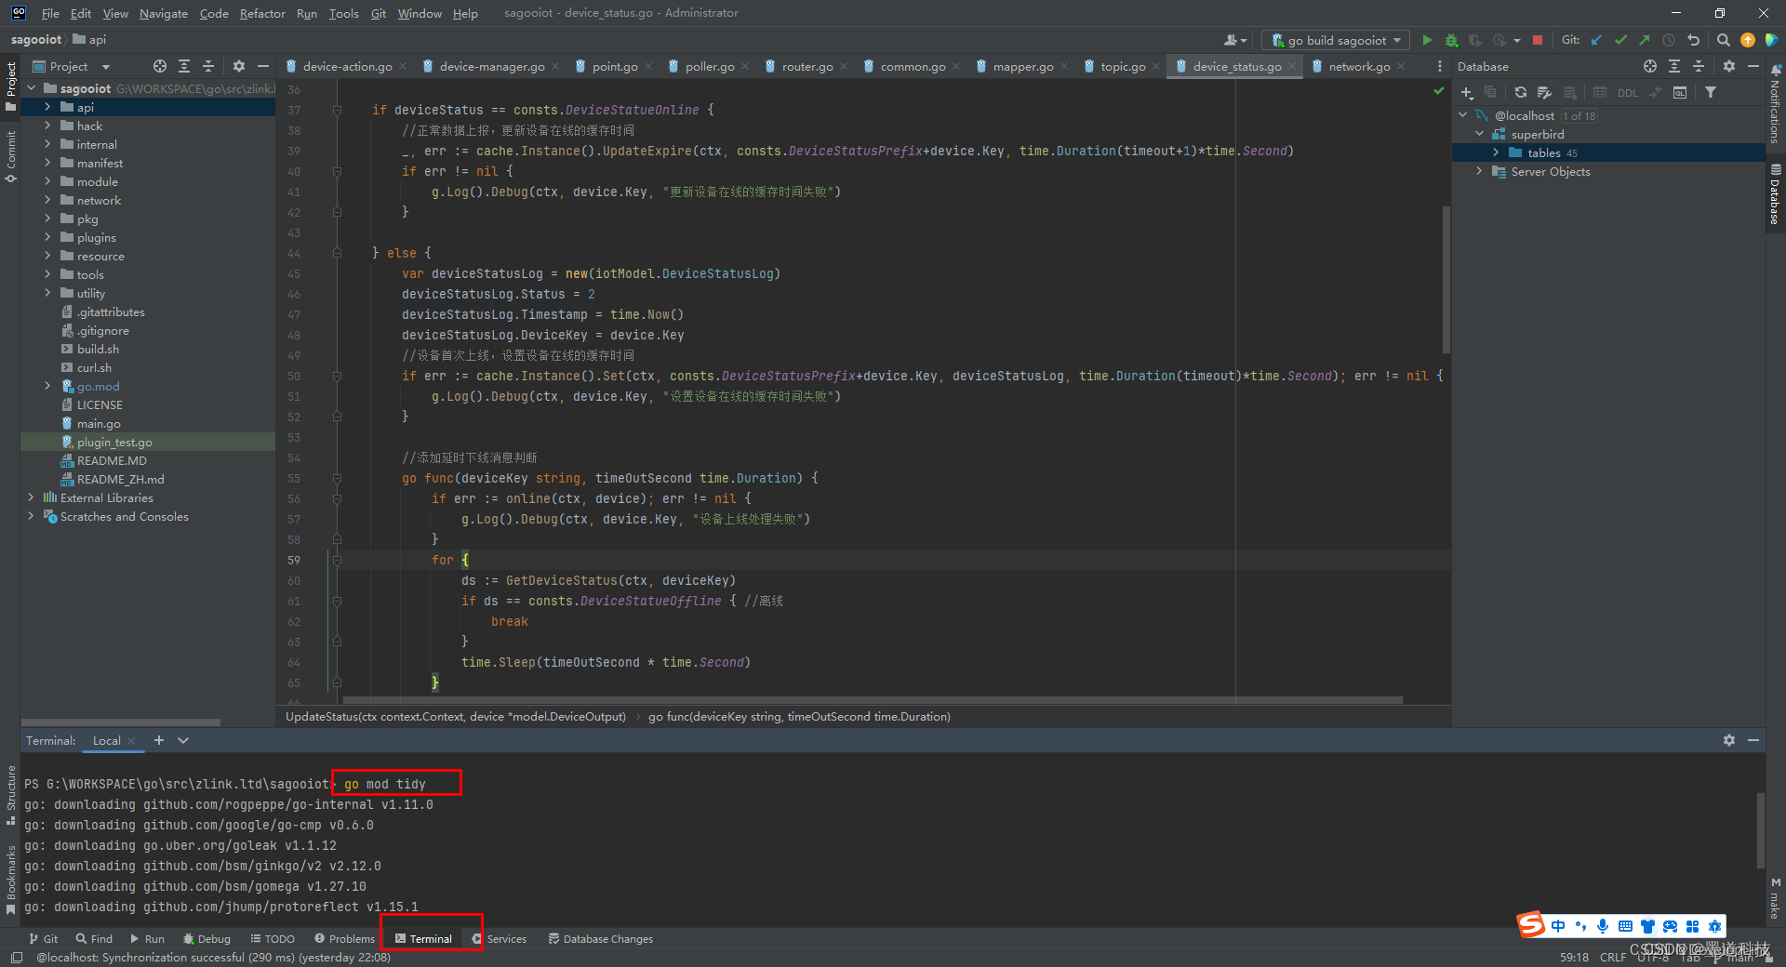
Task: Toggle the Notifications side panel
Action: coord(1776,104)
